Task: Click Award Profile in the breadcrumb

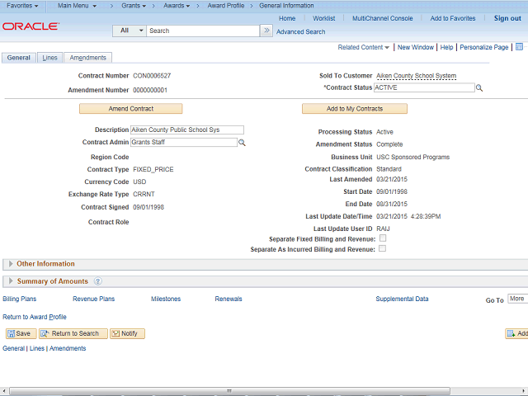Action: (x=225, y=6)
